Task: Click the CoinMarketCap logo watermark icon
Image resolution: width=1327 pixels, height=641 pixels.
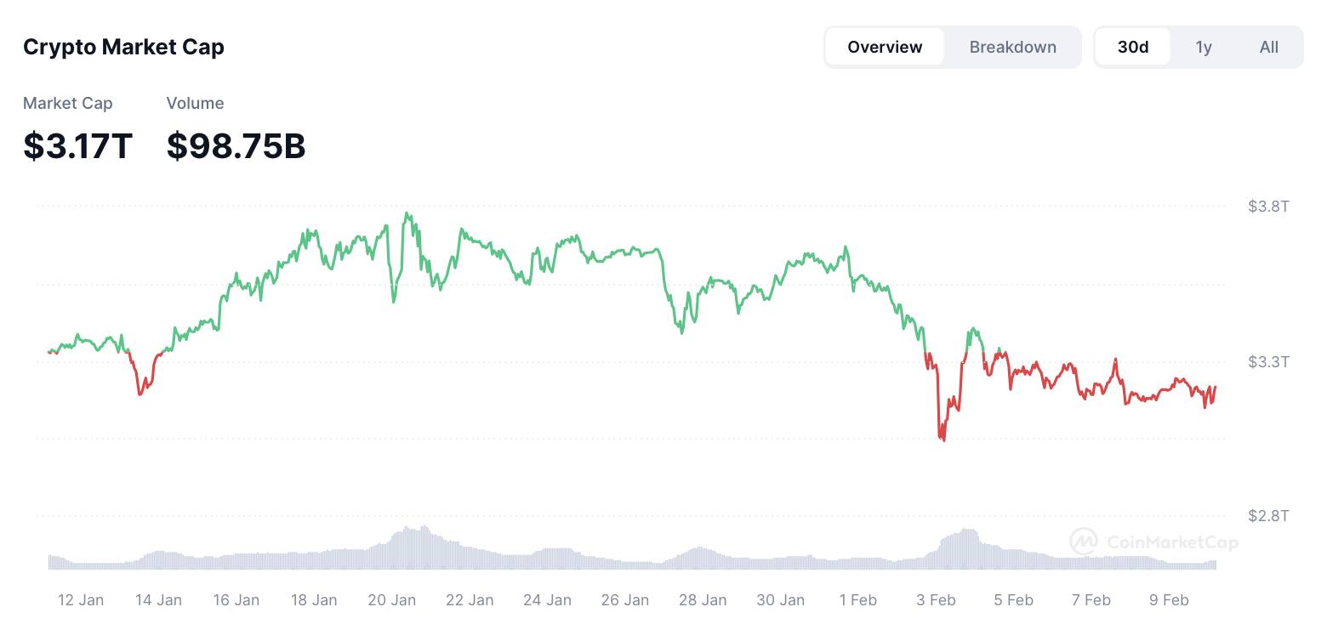Action: point(1084,542)
